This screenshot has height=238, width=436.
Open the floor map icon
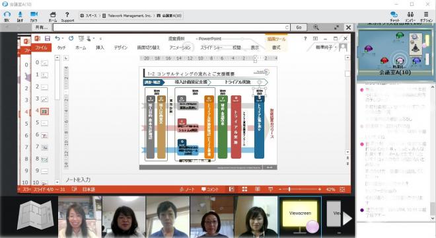(36, 215)
